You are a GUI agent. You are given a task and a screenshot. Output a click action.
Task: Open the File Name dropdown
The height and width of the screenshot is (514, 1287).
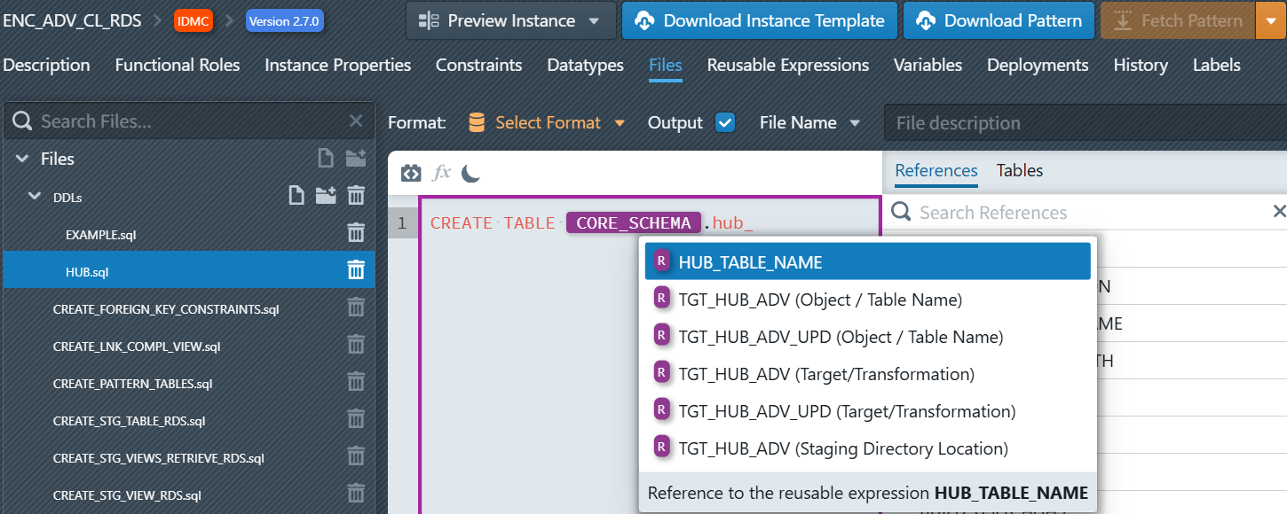(809, 123)
